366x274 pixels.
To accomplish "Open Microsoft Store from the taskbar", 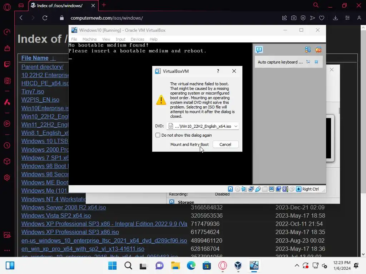I will coord(207,265).
